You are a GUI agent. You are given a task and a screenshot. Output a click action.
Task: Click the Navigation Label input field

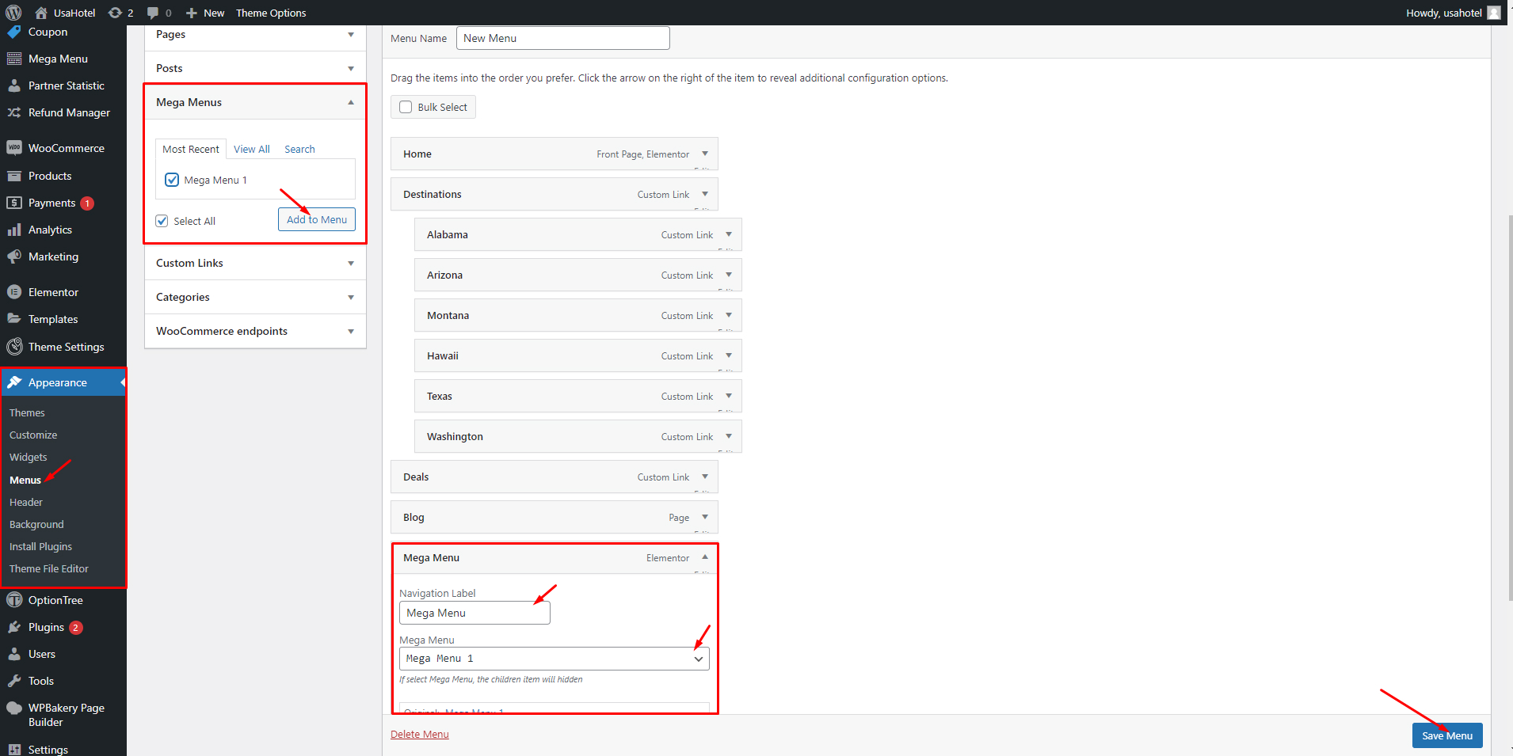[474, 613]
